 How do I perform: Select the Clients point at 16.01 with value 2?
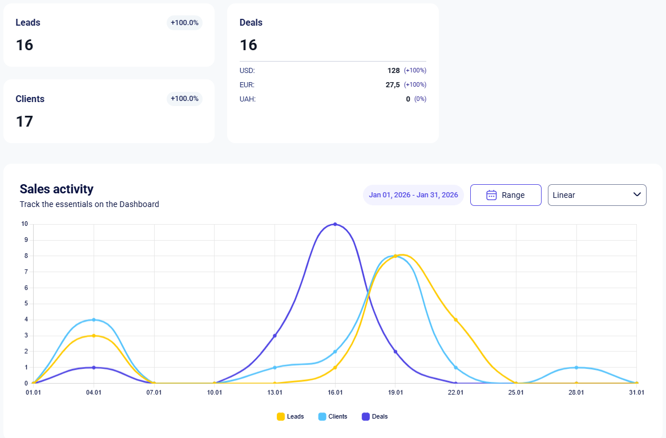[x=335, y=351]
